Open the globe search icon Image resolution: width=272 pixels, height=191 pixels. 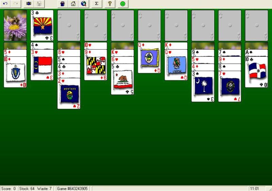83,4
